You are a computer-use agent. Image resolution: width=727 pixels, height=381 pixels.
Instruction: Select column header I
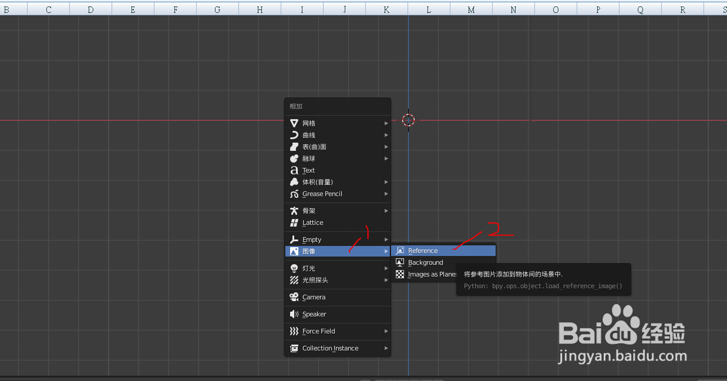302,9
